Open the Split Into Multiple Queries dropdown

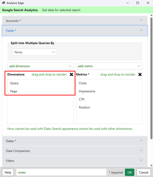pos(35,52)
